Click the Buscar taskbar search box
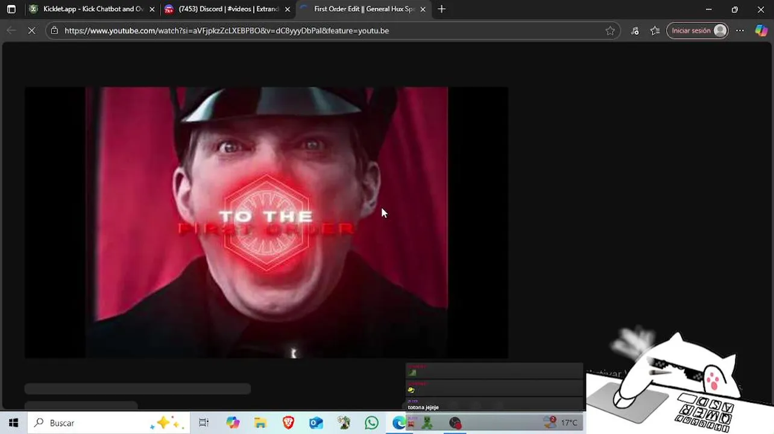Image resolution: width=774 pixels, height=434 pixels. point(109,423)
